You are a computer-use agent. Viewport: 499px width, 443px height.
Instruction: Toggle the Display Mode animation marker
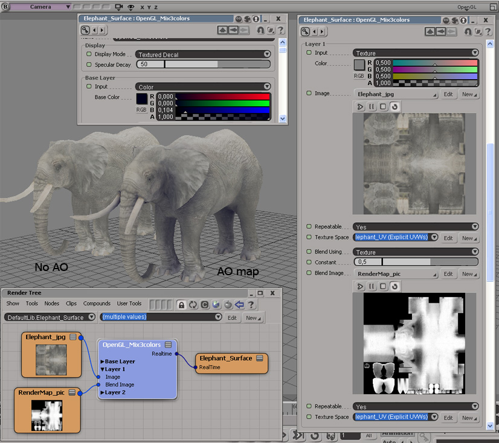point(89,54)
